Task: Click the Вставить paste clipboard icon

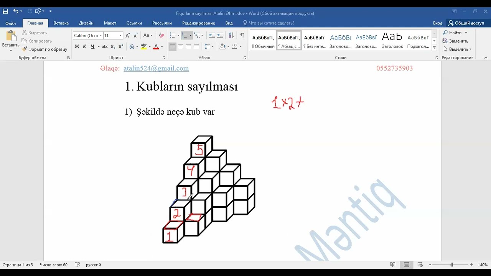Action: (11, 36)
